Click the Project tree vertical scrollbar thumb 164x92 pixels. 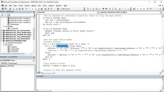click(x=34, y=34)
